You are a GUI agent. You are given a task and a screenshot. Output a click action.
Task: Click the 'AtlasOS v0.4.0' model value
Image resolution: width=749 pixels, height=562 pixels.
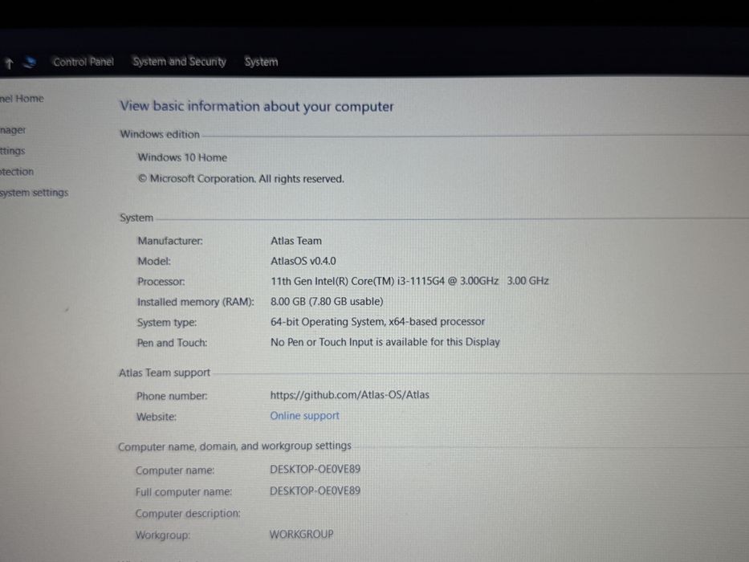pyautogui.click(x=303, y=261)
